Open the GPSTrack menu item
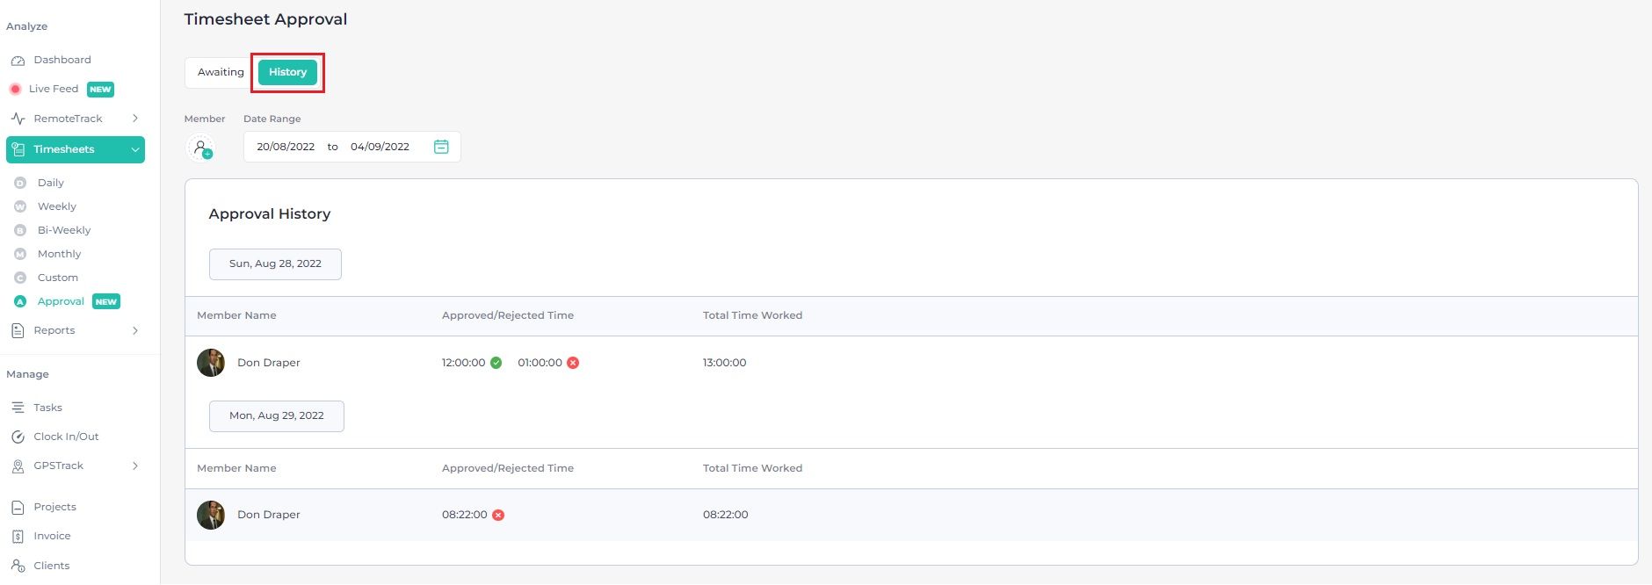Image resolution: width=1652 pixels, height=585 pixels. coord(59,466)
